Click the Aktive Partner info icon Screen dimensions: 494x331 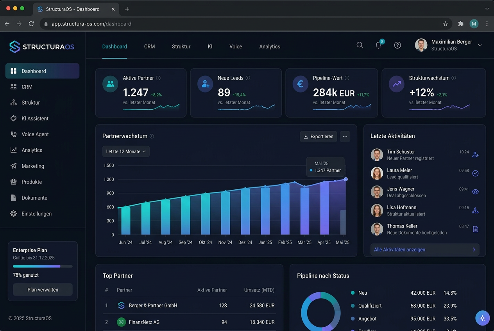158,78
